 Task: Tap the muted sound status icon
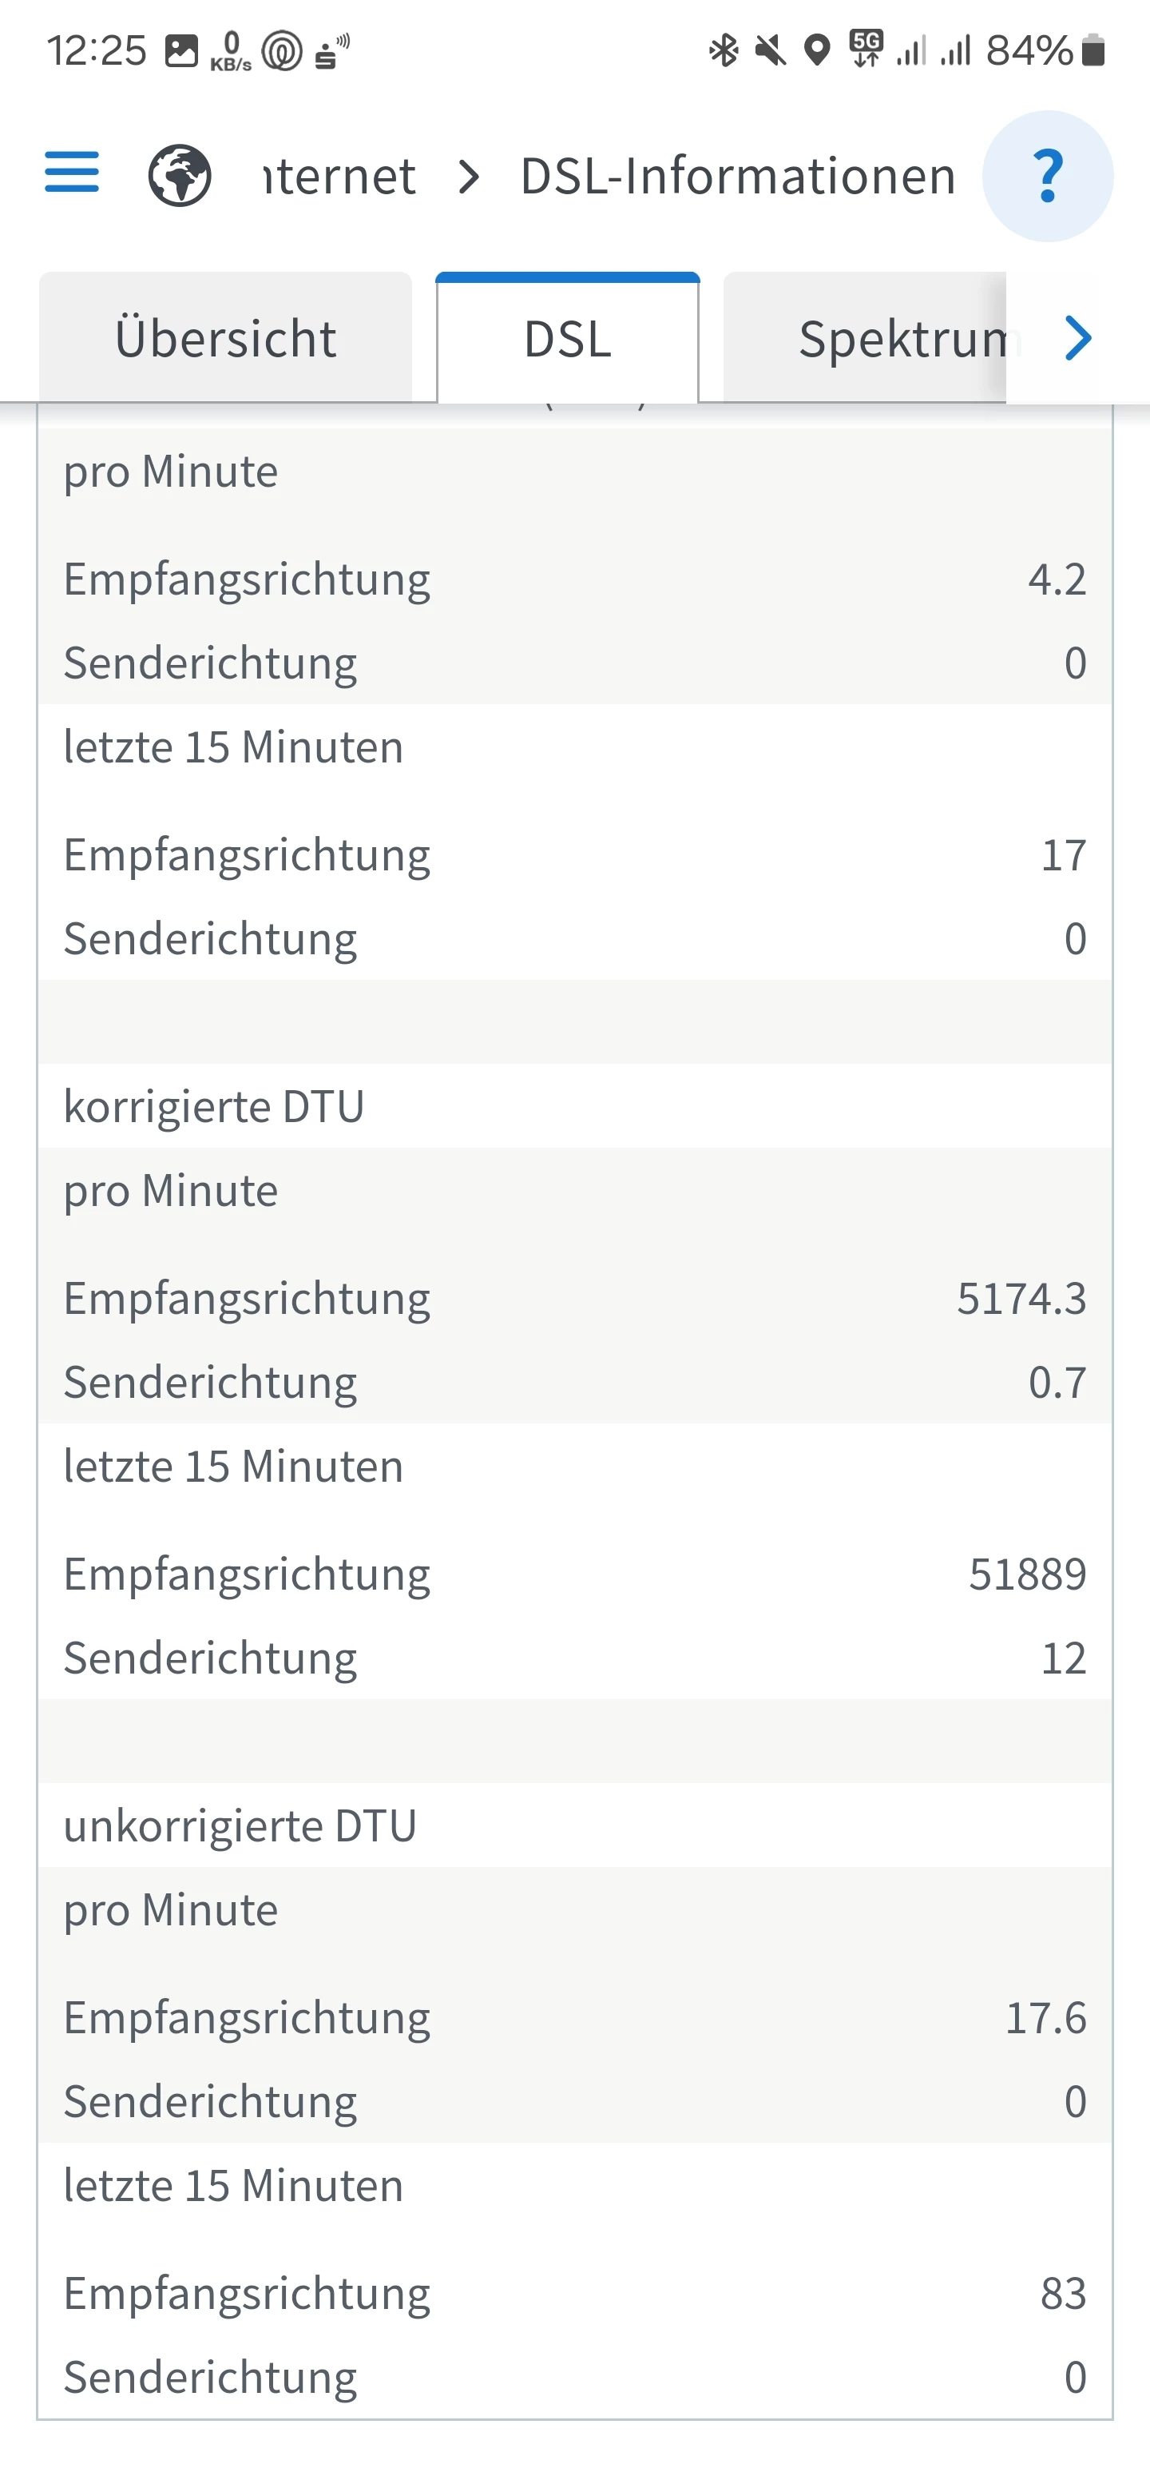point(770,50)
